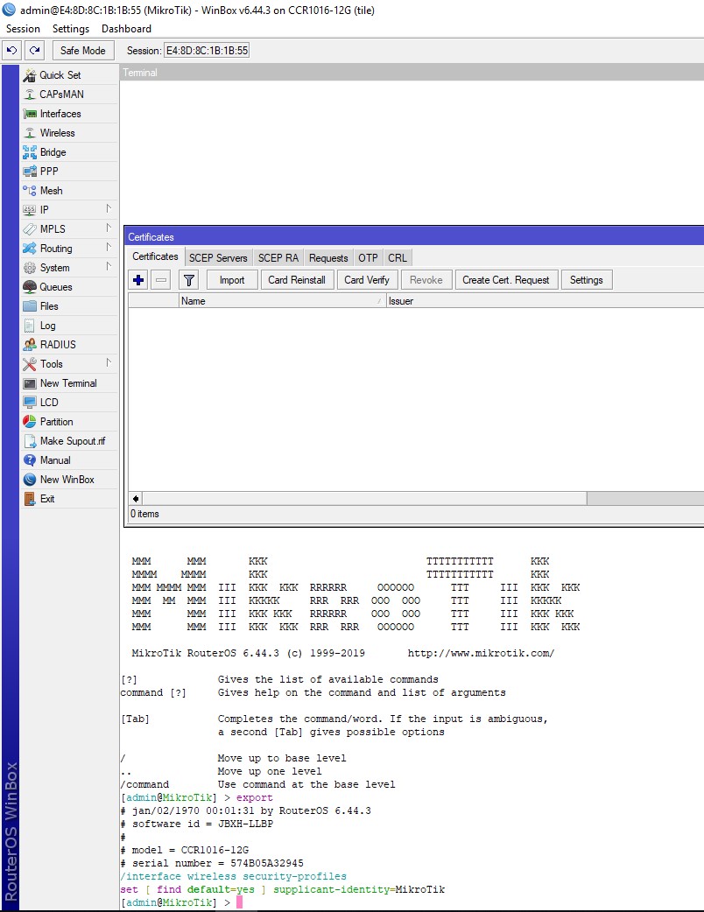Click the Card Verify button
Image resolution: width=704 pixels, height=912 pixels.
click(x=367, y=280)
